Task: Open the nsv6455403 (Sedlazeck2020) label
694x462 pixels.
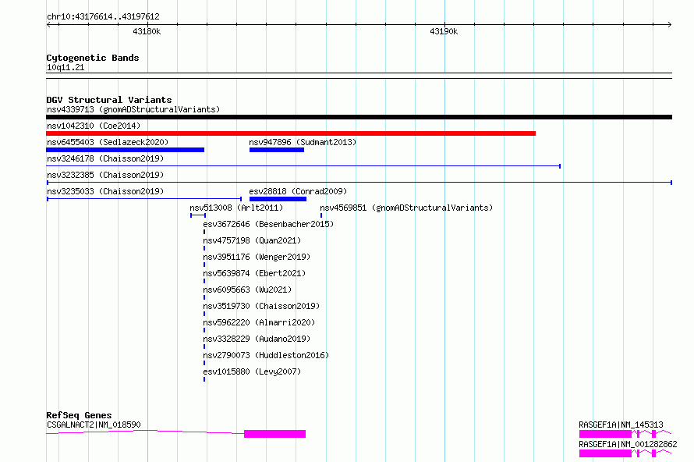Action: coord(108,142)
